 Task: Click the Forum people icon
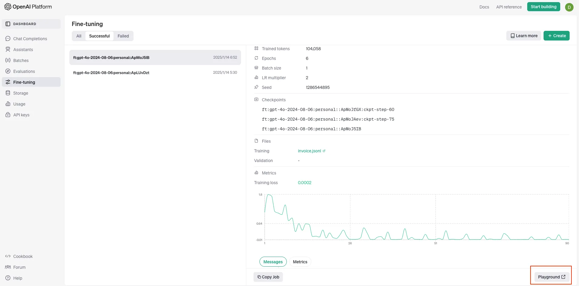pos(8,267)
